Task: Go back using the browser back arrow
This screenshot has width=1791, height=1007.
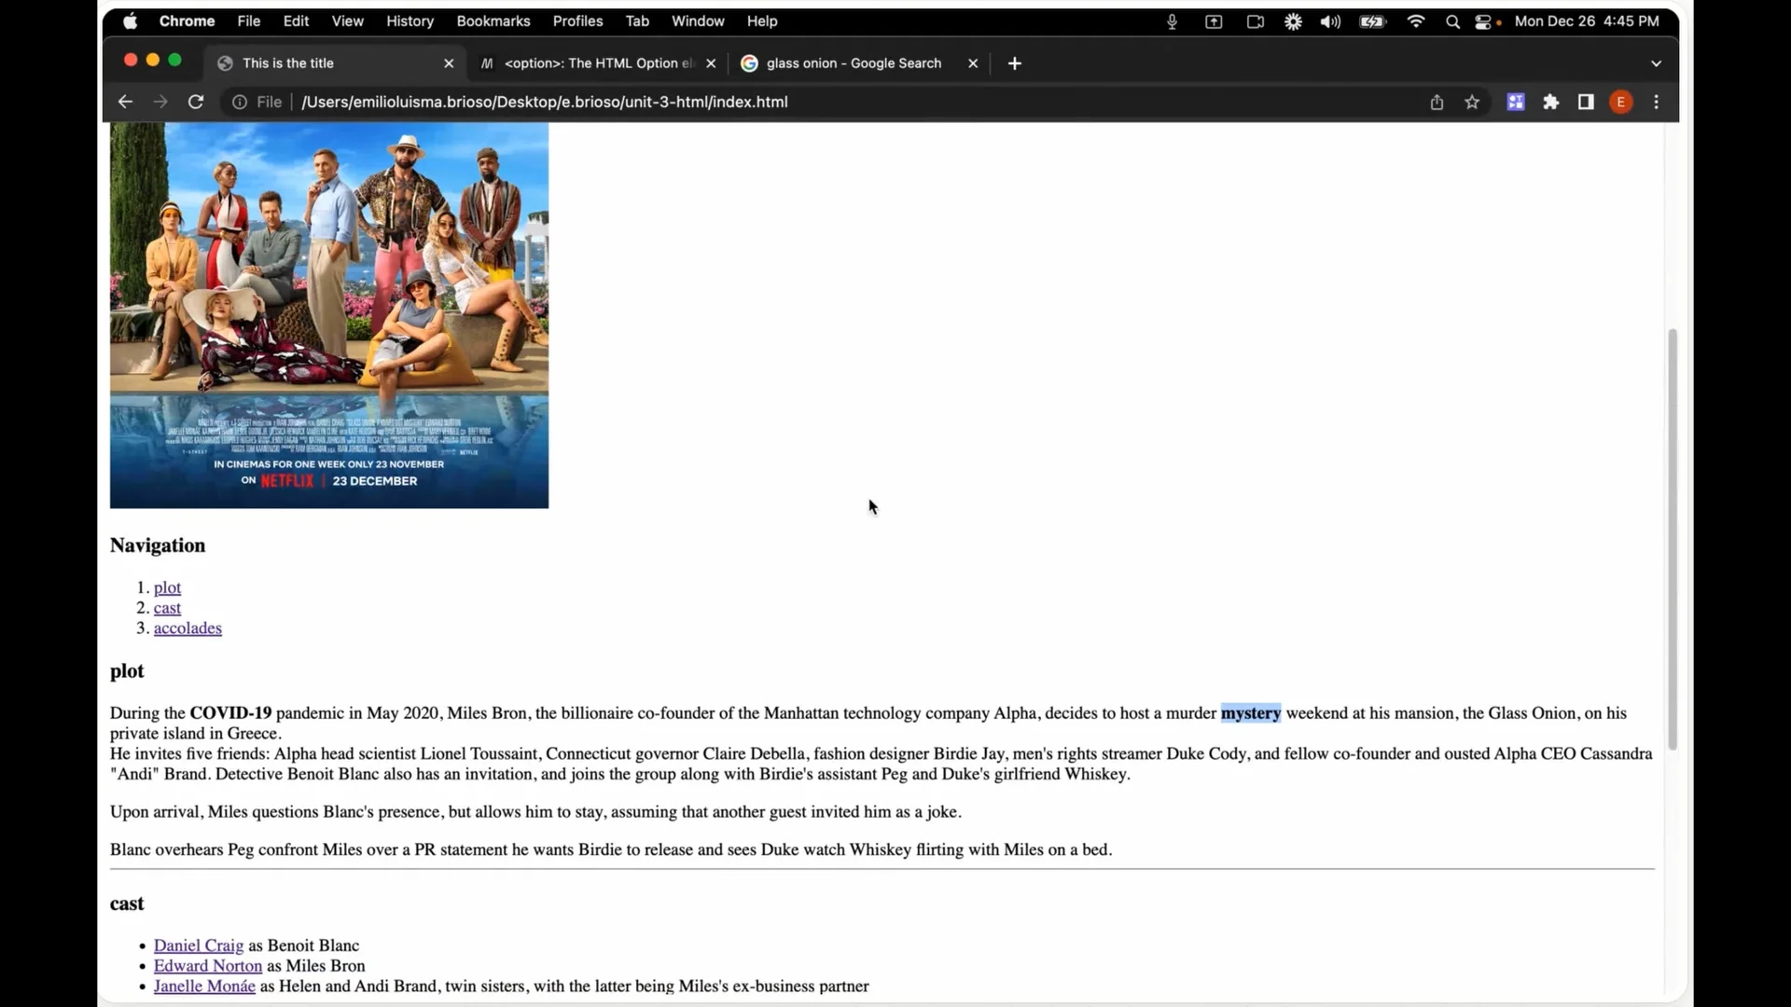Action: pos(125,102)
